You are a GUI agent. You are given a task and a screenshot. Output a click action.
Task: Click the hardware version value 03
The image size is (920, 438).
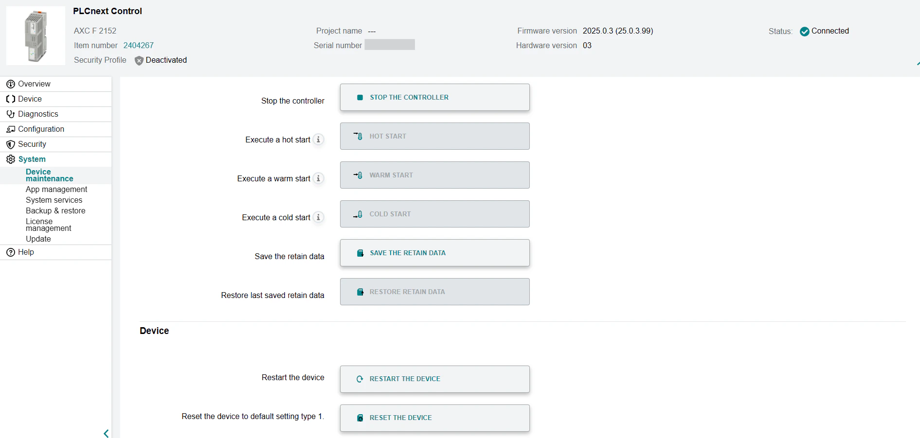tap(587, 46)
